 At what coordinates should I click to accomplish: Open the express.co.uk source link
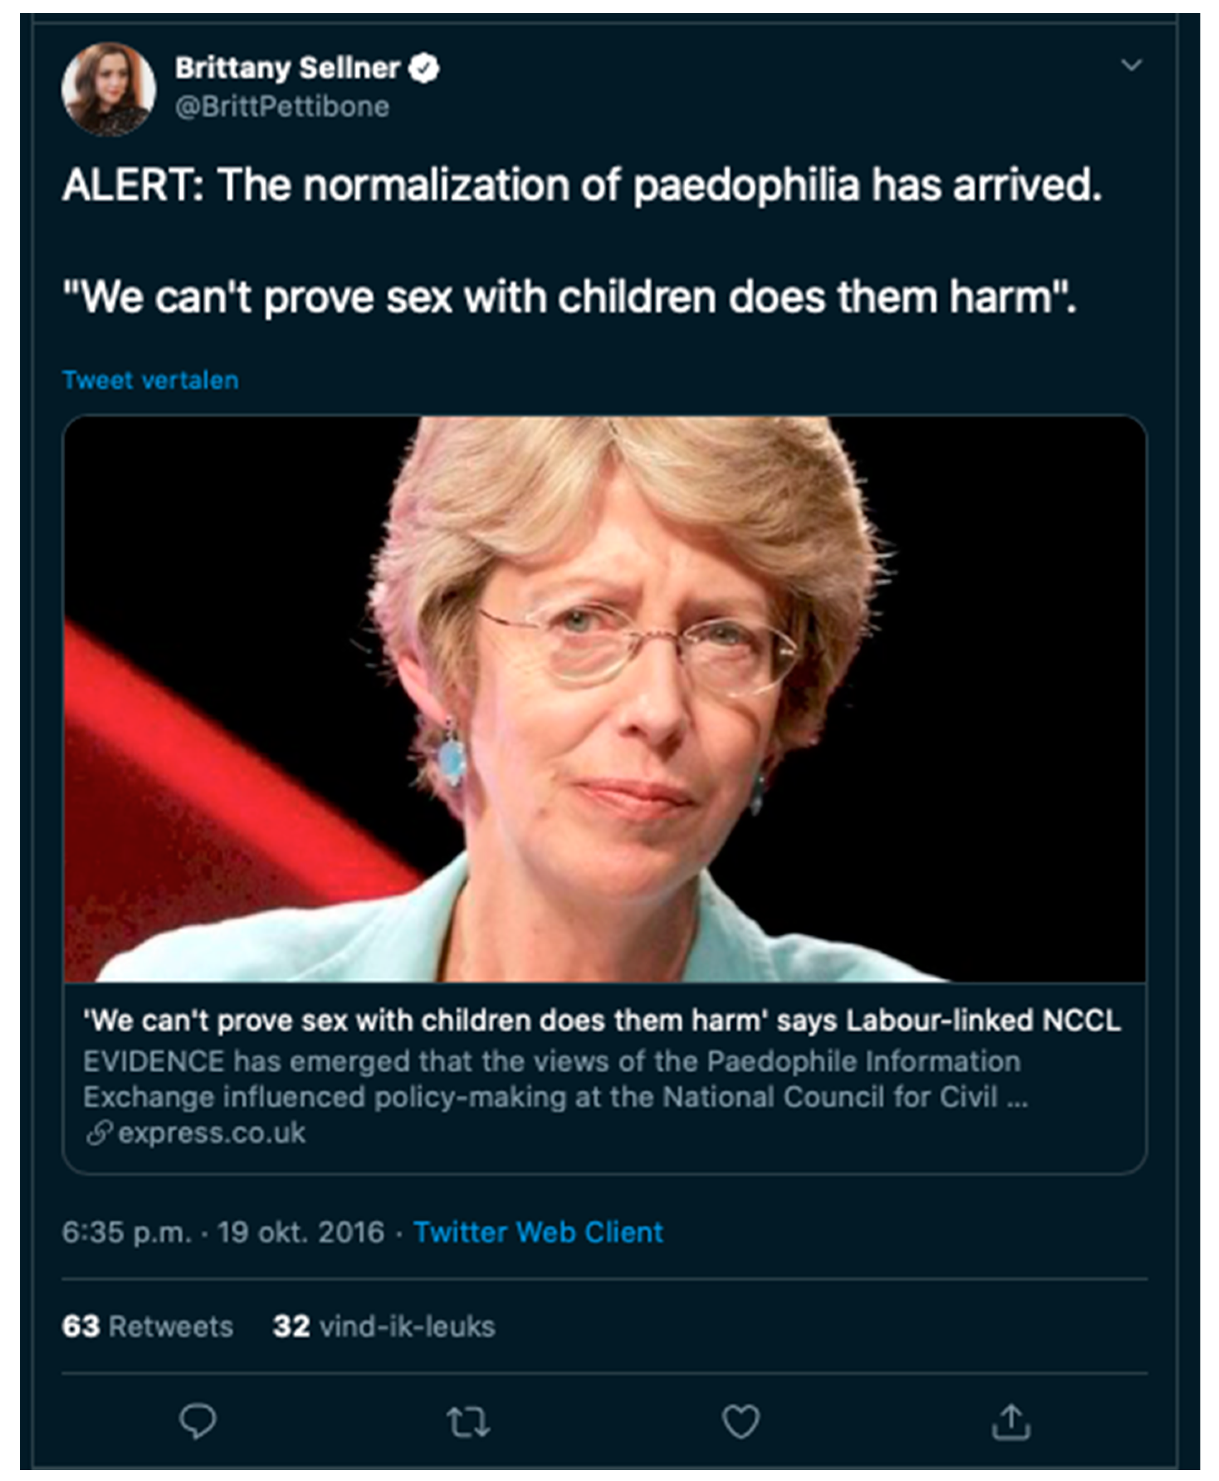tap(211, 1133)
